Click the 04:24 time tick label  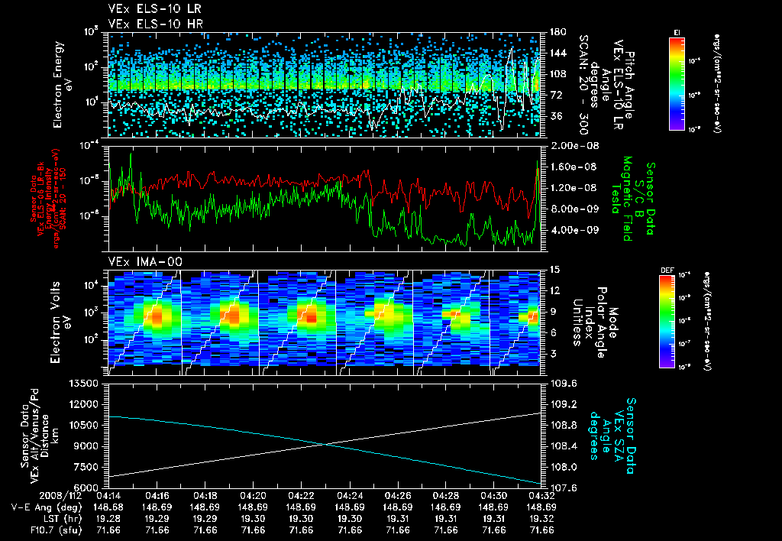tap(350, 496)
